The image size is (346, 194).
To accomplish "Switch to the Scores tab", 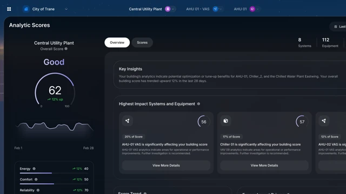I will 142,43.
